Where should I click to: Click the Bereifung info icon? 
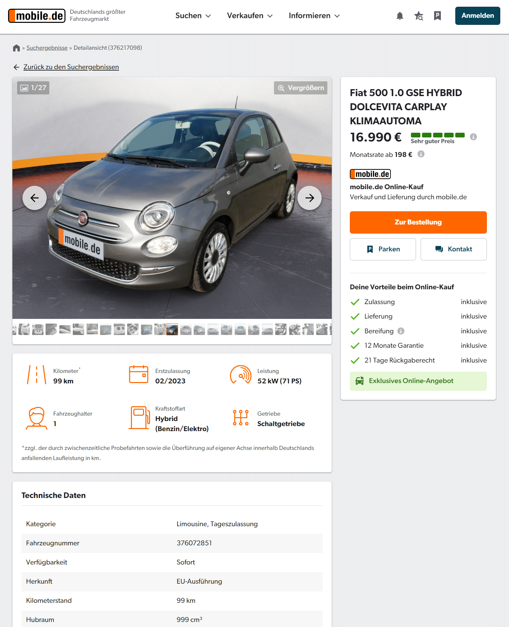(x=401, y=331)
